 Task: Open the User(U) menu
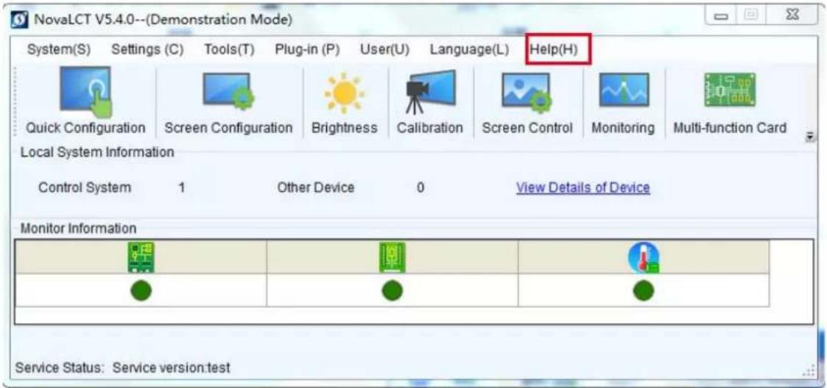click(x=385, y=50)
